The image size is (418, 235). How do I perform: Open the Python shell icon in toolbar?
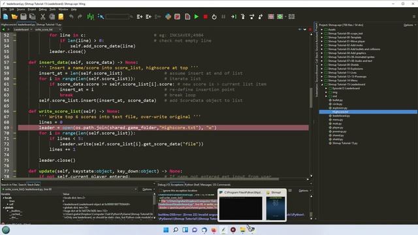(169, 16)
